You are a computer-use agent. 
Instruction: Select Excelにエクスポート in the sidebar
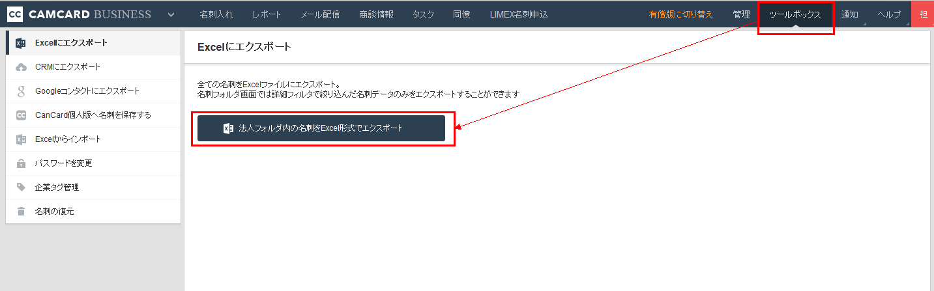point(93,43)
